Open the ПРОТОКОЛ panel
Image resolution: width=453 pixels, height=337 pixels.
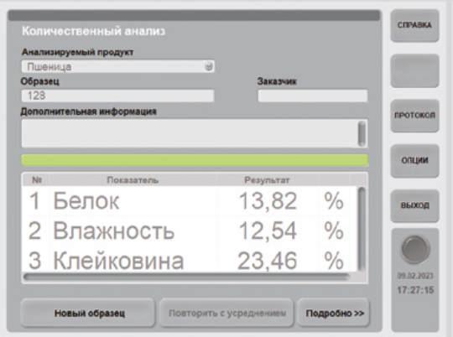[x=414, y=116]
